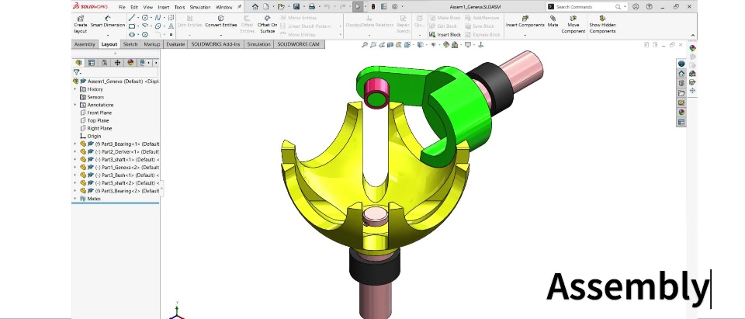Click Offset On Surface tool
Screen dimensions: 745x319
pyautogui.click(x=267, y=24)
